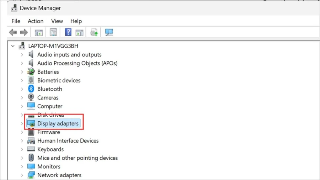
Task: Open the Help question mark toolbar icon
Action: coord(68,32)
